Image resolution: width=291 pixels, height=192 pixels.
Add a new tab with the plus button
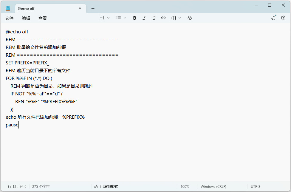[93, 9]
